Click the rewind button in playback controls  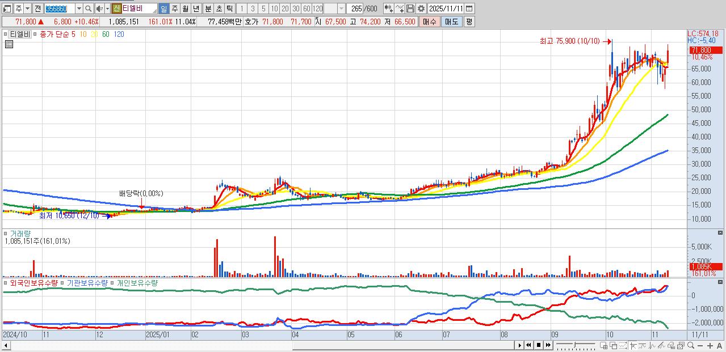tap(528, 345)
